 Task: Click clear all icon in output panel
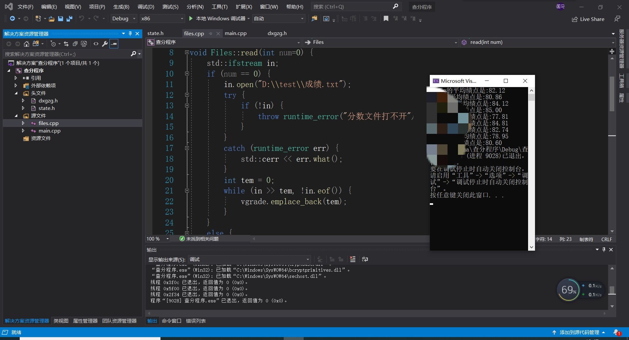[353, 259]
